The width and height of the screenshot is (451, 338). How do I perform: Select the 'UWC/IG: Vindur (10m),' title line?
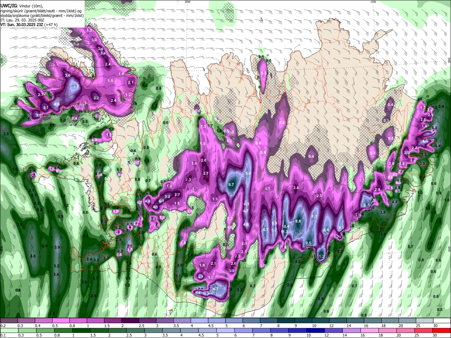[21, 6]
